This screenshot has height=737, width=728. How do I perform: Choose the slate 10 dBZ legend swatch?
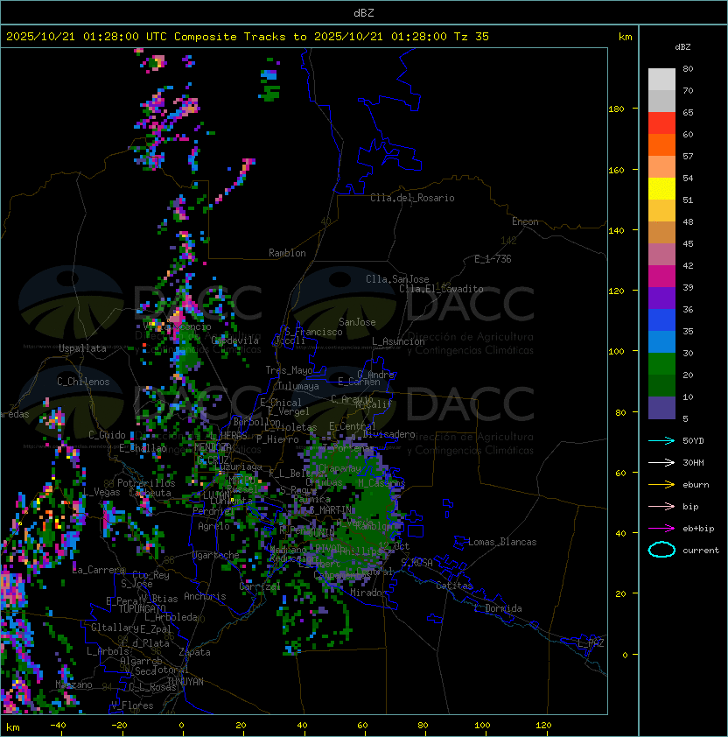click(x=661, y=408)
